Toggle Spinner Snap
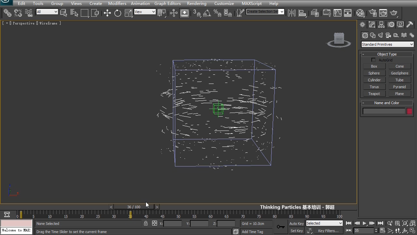Image resolution: width=417 pixels, height=235 pixels. click(x=228, y=13)
